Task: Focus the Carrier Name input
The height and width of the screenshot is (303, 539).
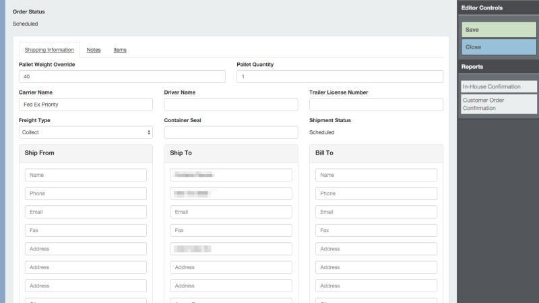Action: tap(86, 105)
